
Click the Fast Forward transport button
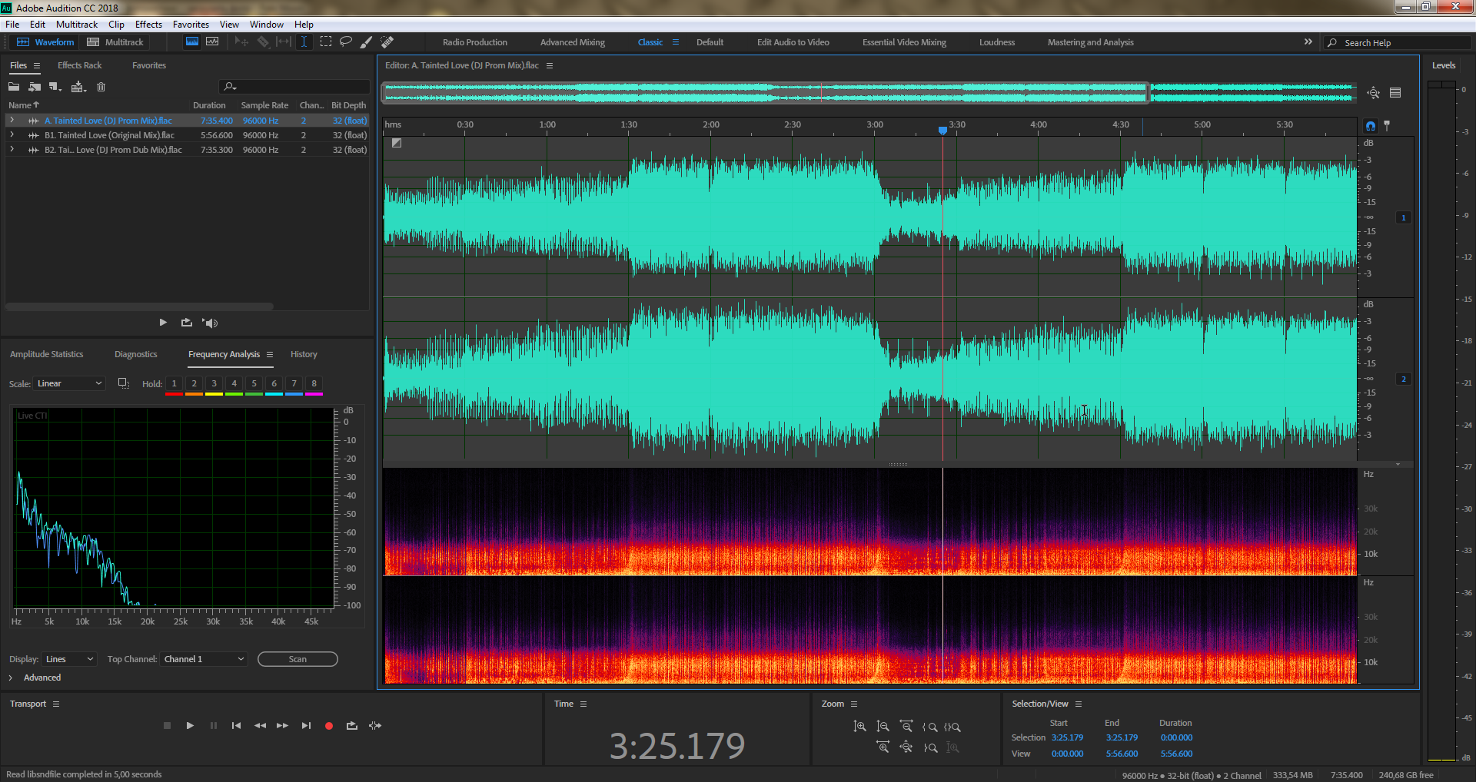pos(283,725)
